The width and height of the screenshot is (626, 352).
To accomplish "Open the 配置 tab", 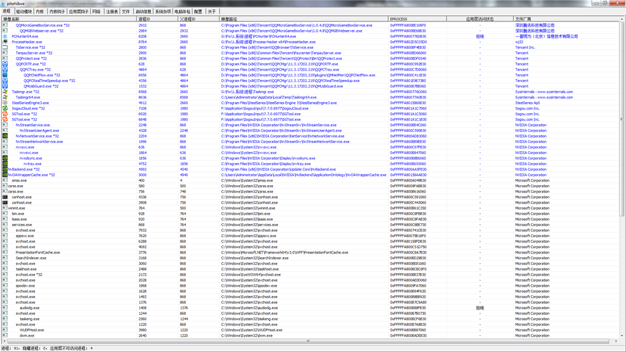I will (199, 12).
